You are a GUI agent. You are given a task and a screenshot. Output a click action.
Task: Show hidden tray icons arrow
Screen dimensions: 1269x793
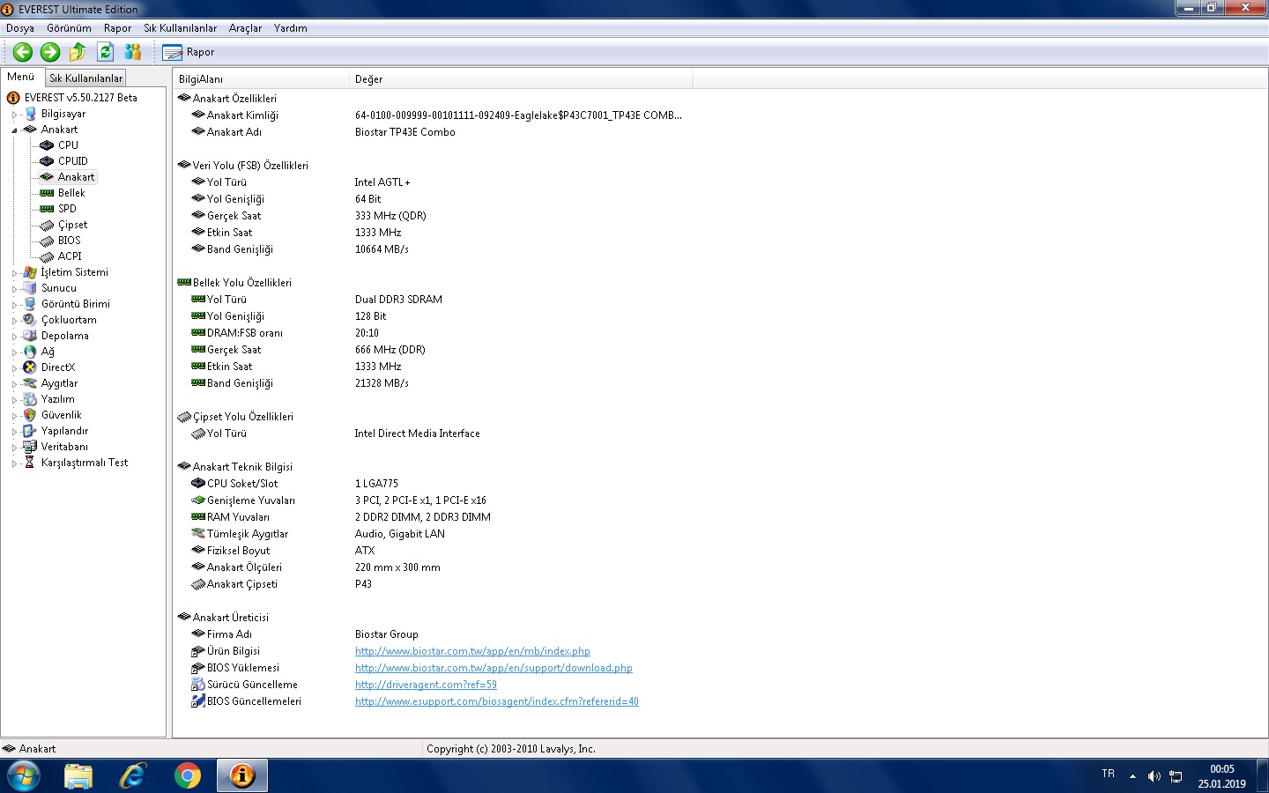pyautogui.click(x=1132, y=776)
